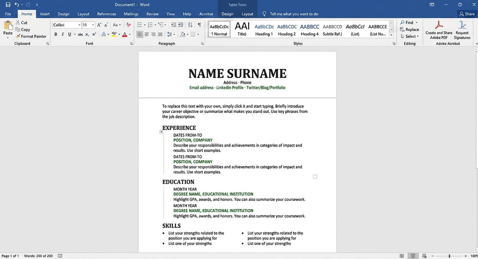The height and width of the screenshot is (259, 478).
Task: Toggle bold formatting
Action: pyautogui.click(x=56, y=34)
